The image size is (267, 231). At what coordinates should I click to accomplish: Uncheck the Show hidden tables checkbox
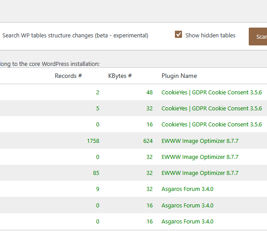[178, 34]
